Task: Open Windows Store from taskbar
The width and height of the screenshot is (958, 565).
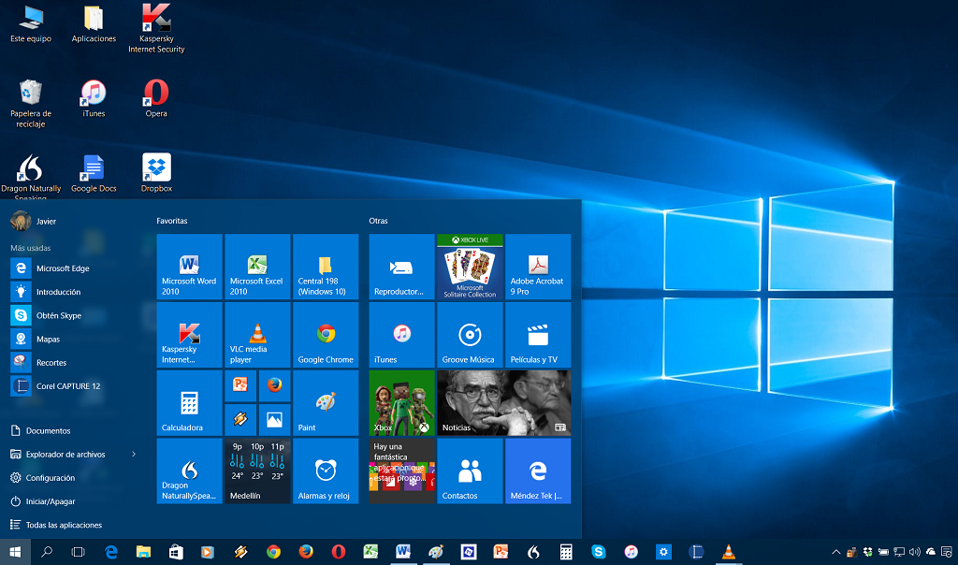Action: 176,552
